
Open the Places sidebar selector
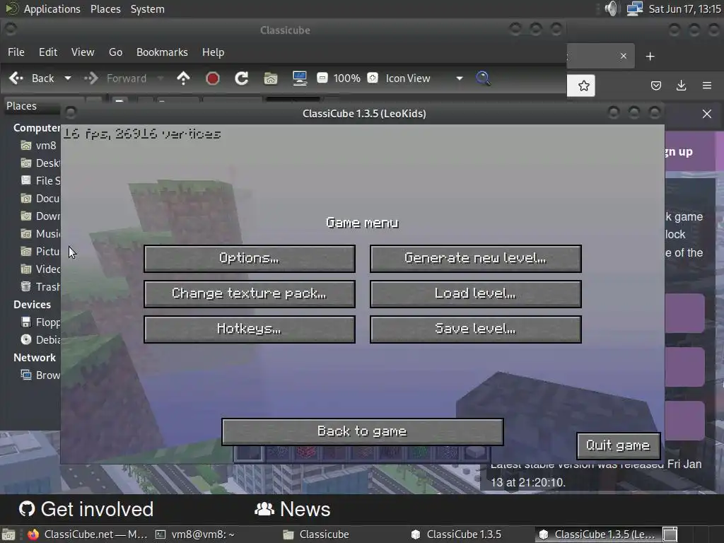[33, 106]
